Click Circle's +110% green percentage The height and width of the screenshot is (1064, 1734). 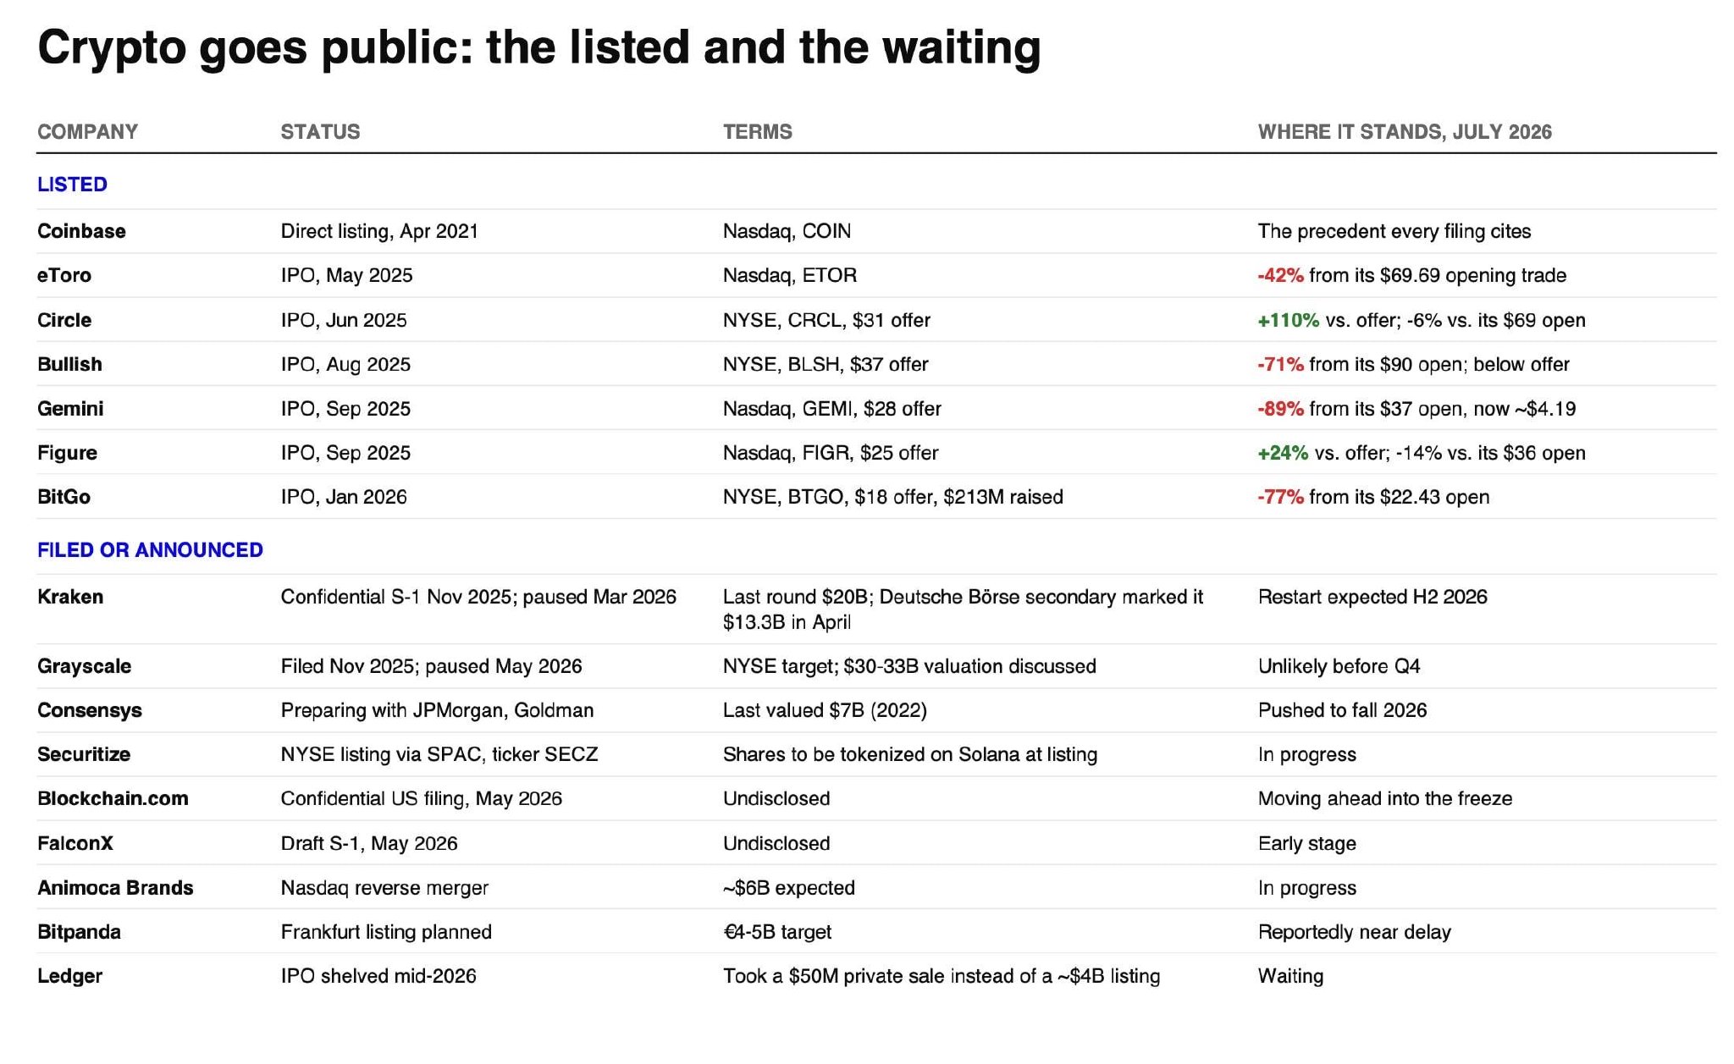pos(1288,320)
